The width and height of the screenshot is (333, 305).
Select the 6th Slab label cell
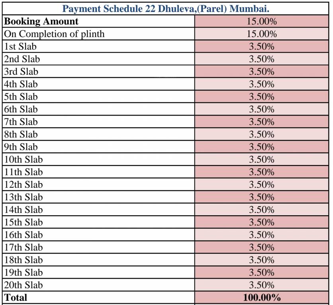pos(21,109)
